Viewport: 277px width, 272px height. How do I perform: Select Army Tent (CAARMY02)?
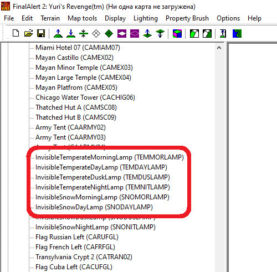[x=70, y=127]
